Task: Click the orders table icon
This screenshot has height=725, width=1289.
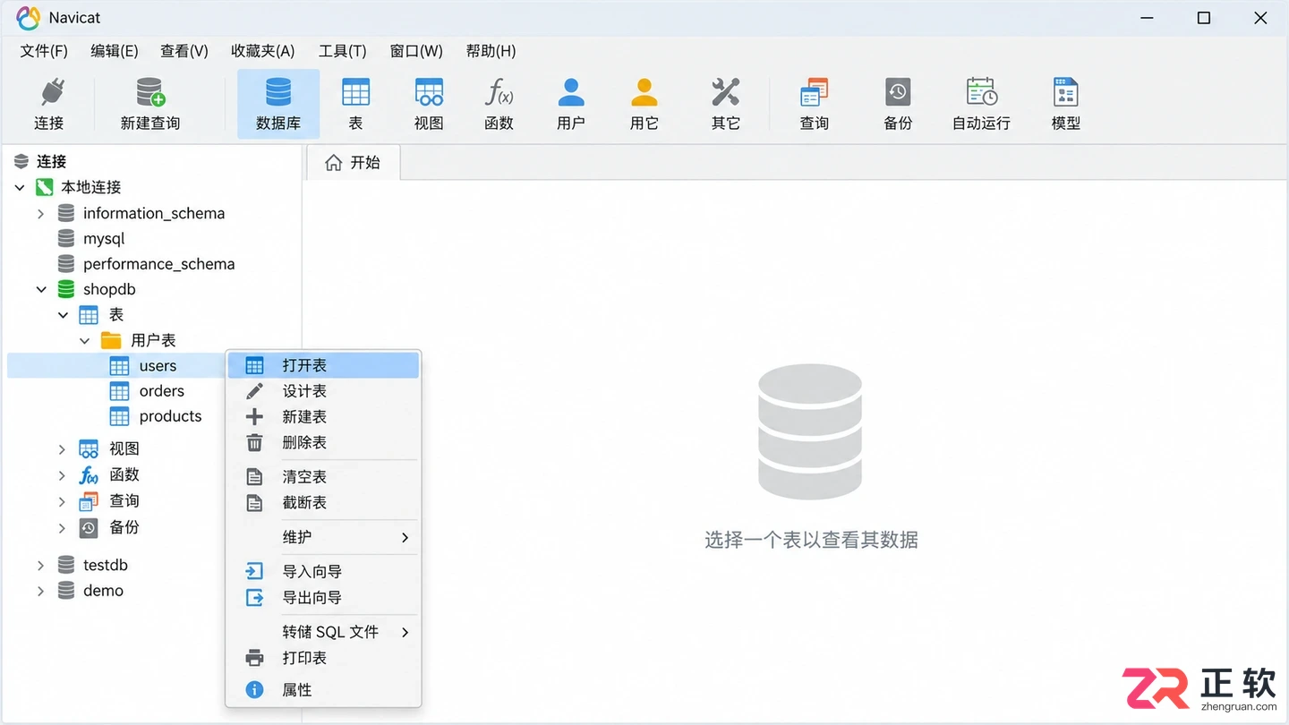Action: (x=119, y=391)
